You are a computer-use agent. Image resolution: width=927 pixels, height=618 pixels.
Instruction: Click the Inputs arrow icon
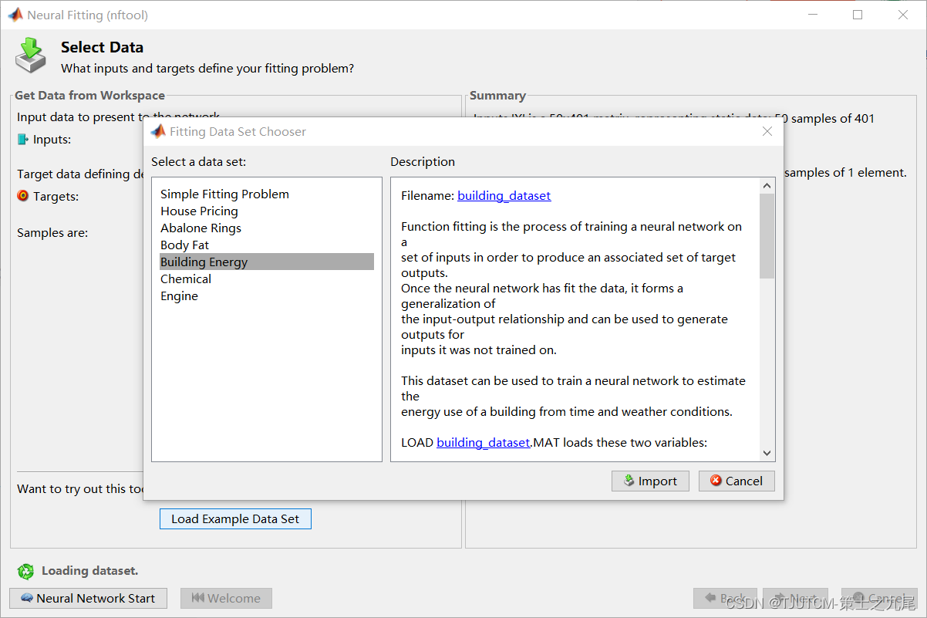[23, 140]
